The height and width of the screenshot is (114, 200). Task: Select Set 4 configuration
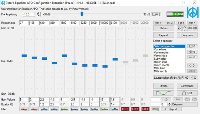[192, 22]
